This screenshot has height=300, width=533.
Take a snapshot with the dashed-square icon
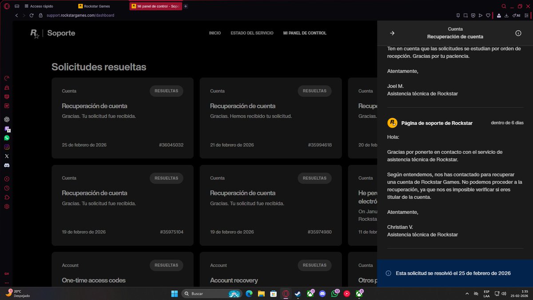tap(465, 15)
